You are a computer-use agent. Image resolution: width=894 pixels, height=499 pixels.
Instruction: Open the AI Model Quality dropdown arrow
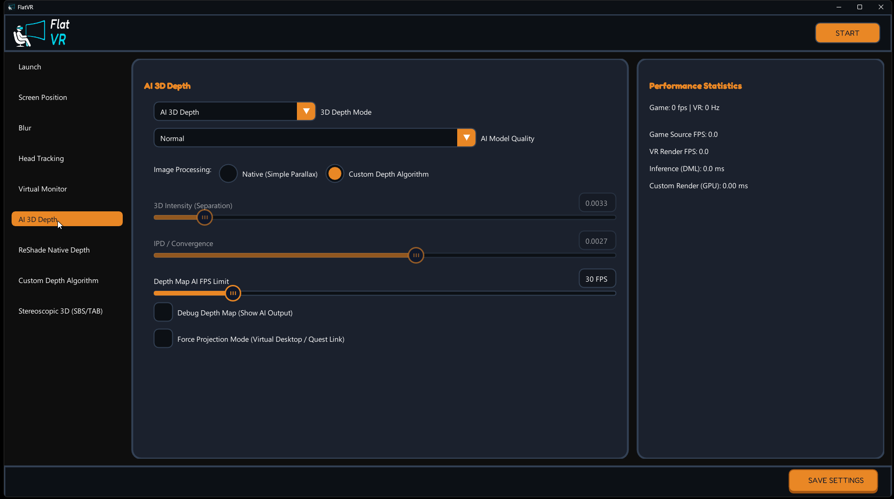click(x=466, y=138)
